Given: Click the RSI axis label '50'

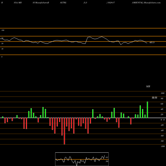Looking at the screenshot, I should click(x=2, y=43).
